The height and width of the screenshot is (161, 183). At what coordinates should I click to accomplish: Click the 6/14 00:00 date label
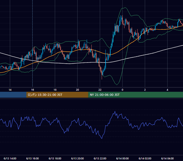pos(122,158)
